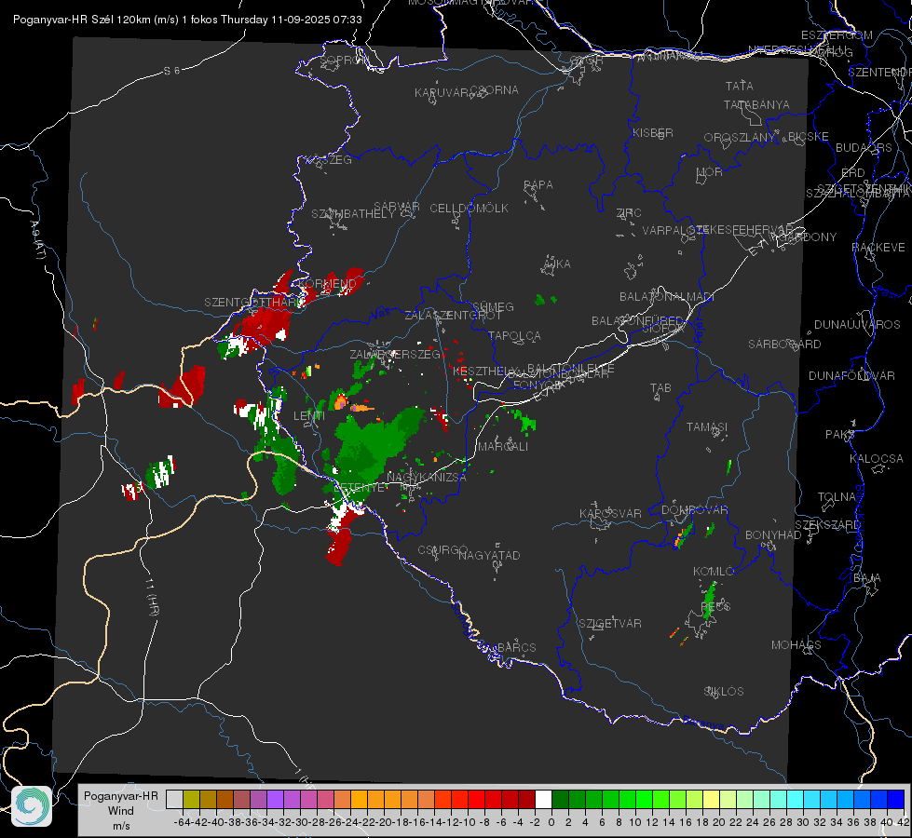This screenshot has height=838, width=912.
Task: Click the KAPOSVAR city label
Action: pos(611,513)
